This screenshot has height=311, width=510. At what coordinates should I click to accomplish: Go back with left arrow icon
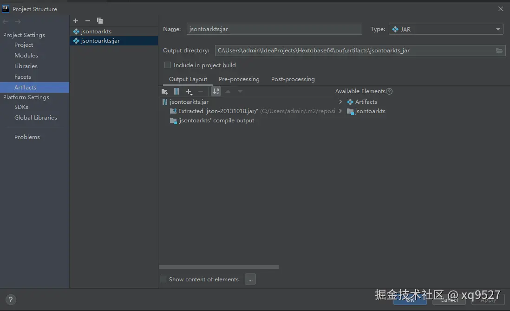(6, 22)
